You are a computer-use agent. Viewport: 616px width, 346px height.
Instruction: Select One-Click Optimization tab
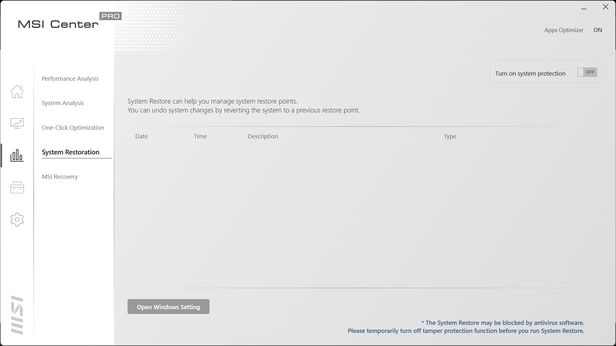click(x=73, y=127)
